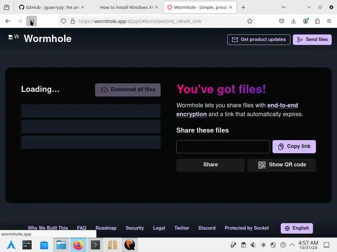This screenshot has width=337, height=252.
Task: Show site security padlock info
Action: tap(73, 21)
